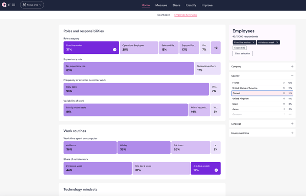Expand the Language filter plus icon
Viewport: 306px width, 196px height.
point(292,124)
